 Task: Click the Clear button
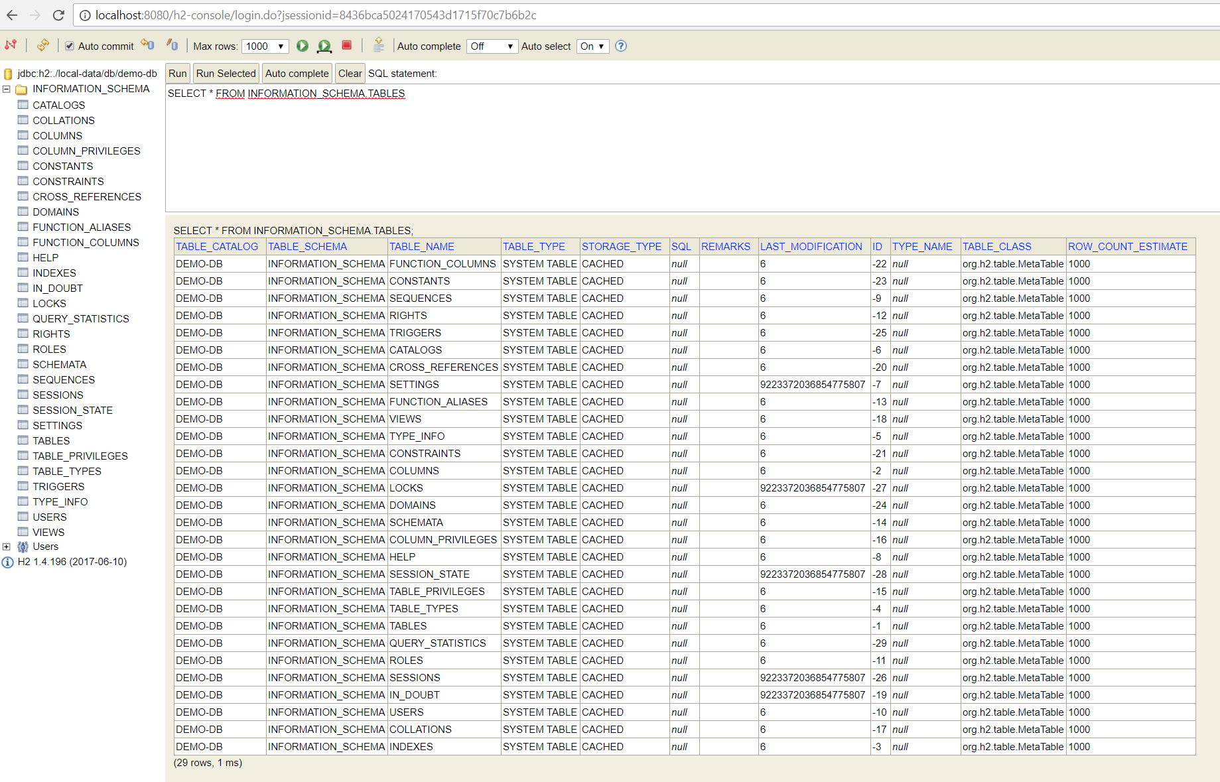tap(350, 74)
